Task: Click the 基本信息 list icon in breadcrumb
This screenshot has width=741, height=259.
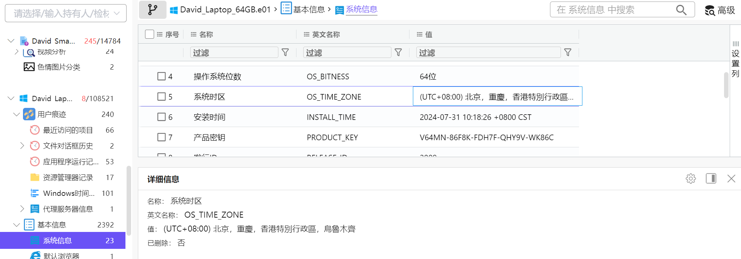Action: 286,8
